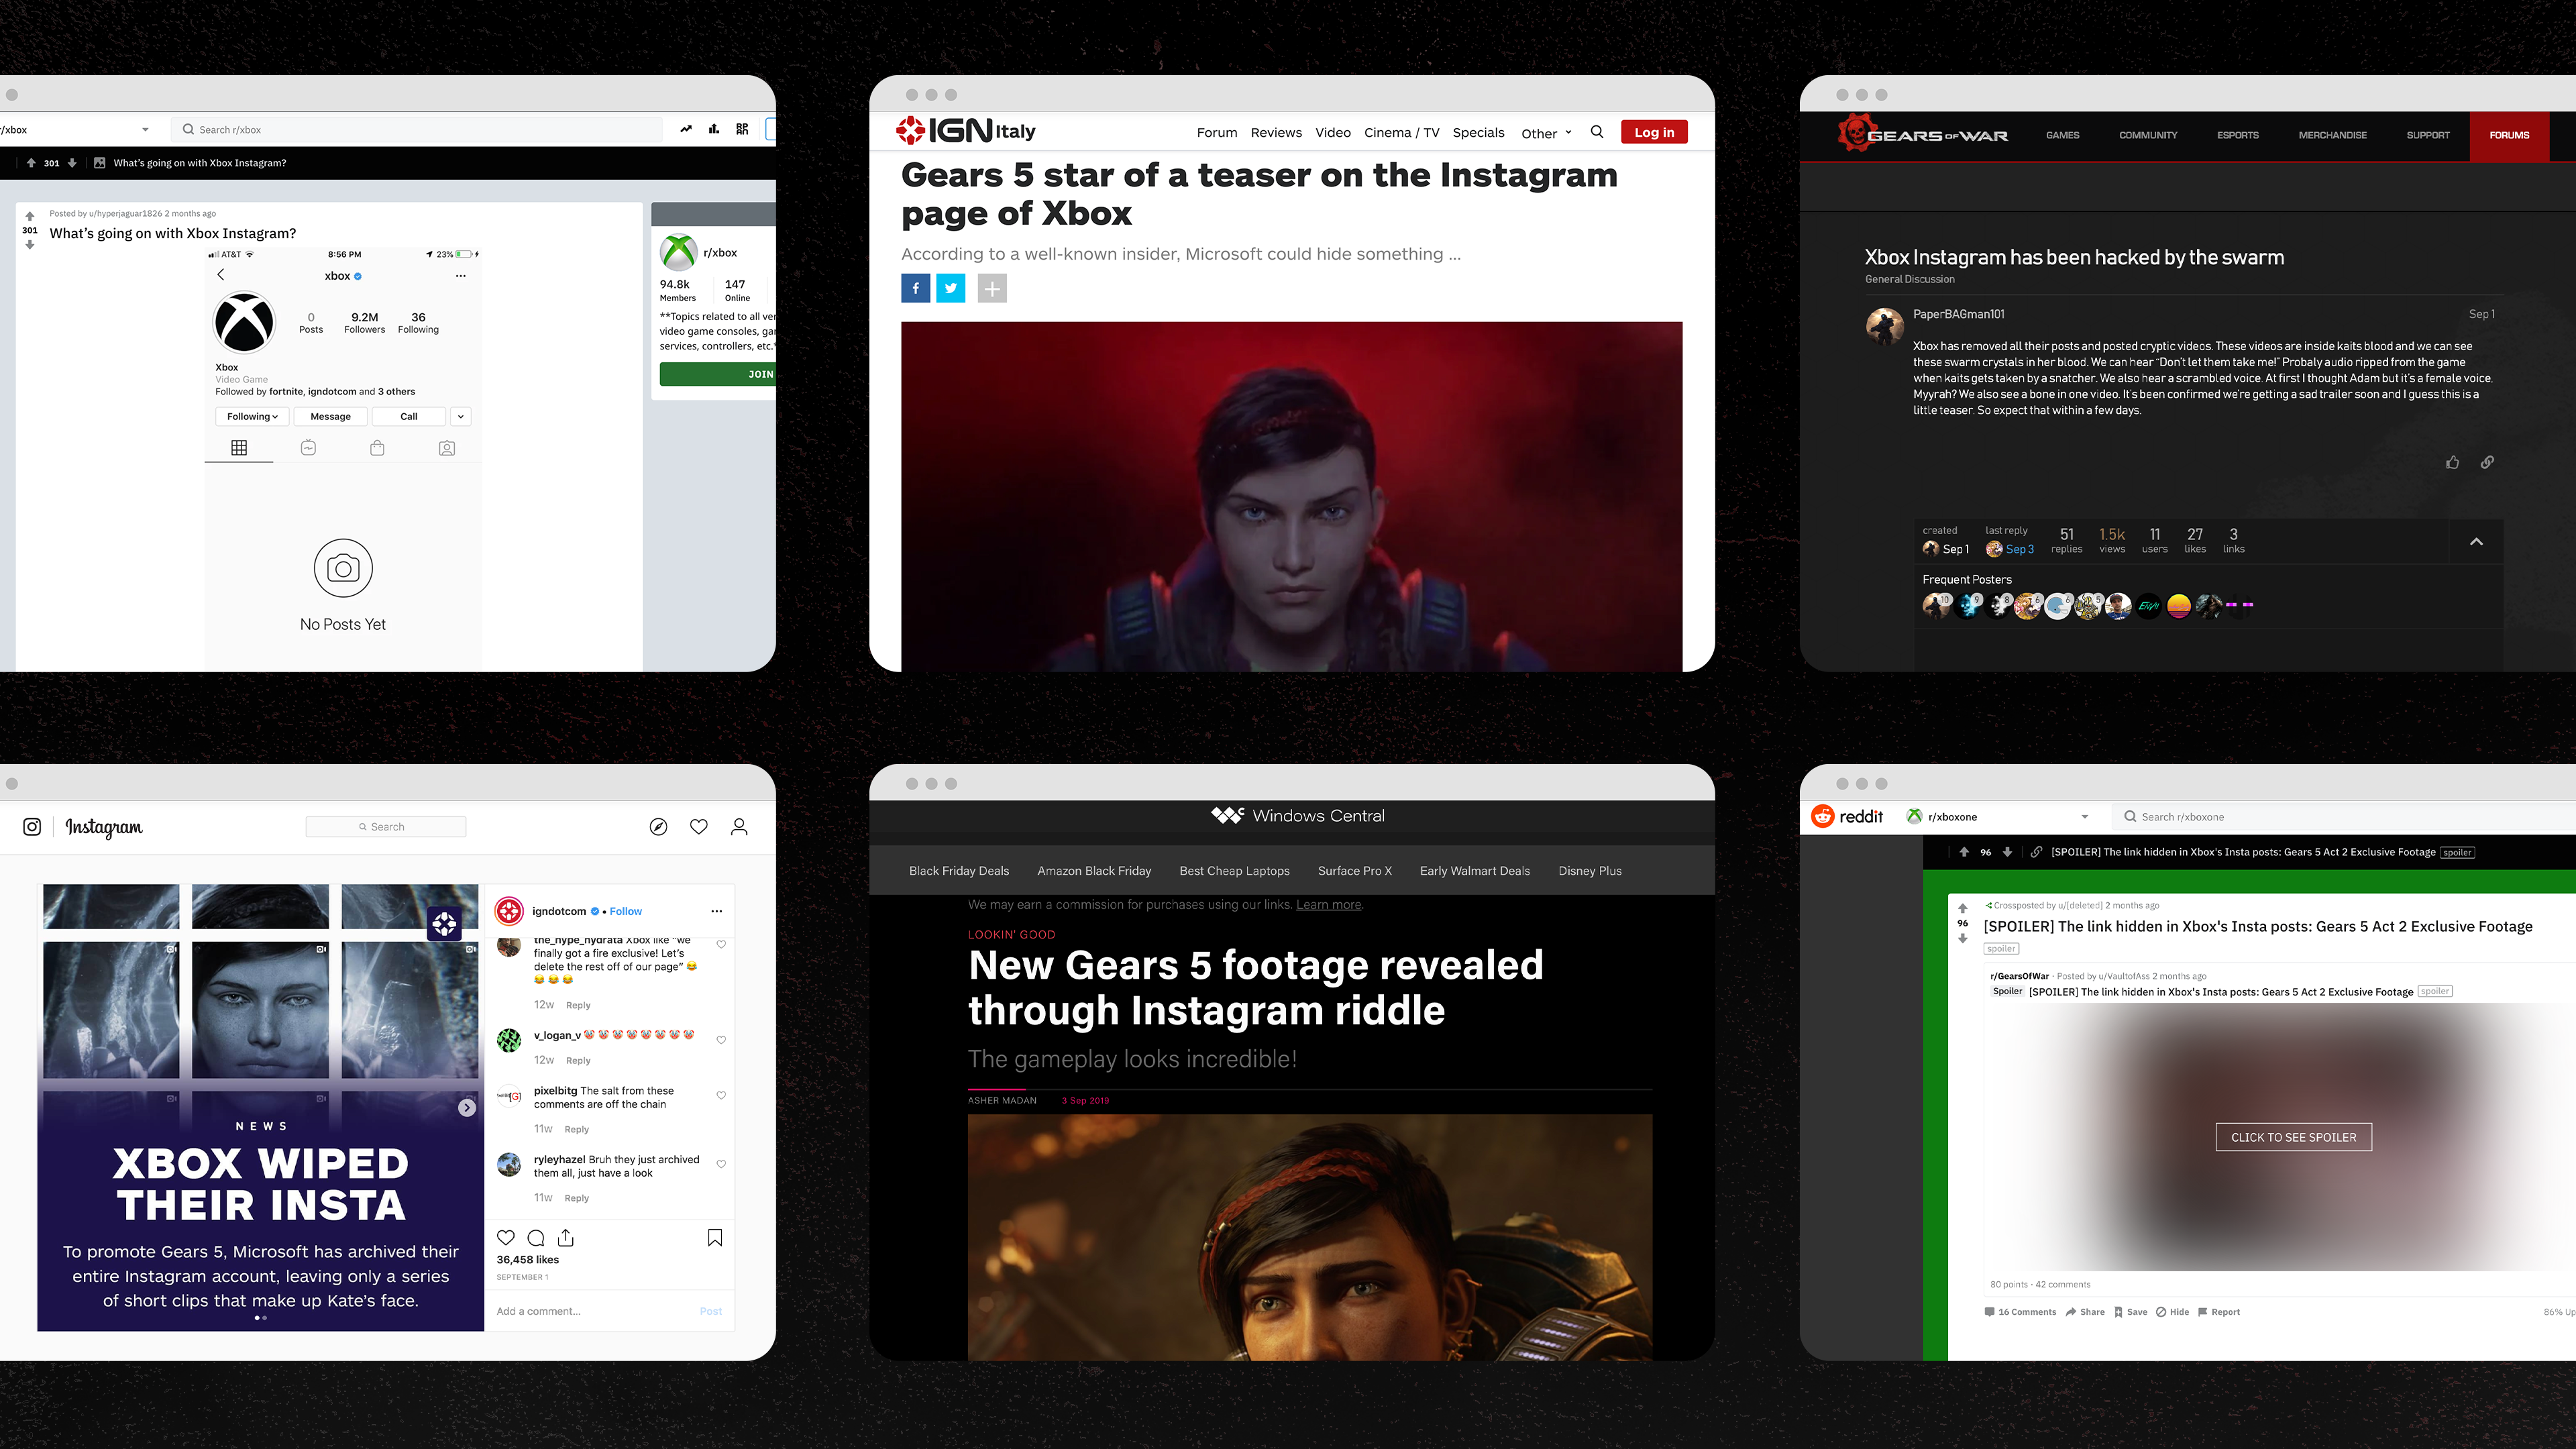2576x1449 pixels.
Task: Bookmark the igndotcom Instagram post
Action: (x=715, y=1238)
